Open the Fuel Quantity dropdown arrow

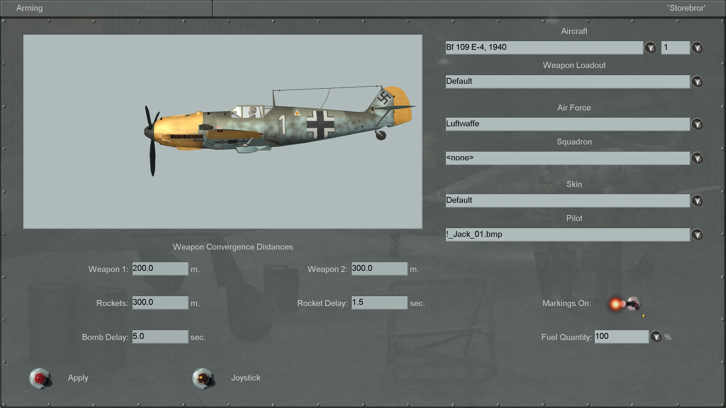click(656, 337)
